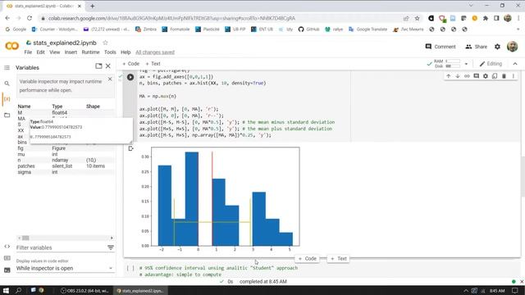This screenshot has height=295, width=525.
Task: Insert Code cell below output
Action: 307,259
